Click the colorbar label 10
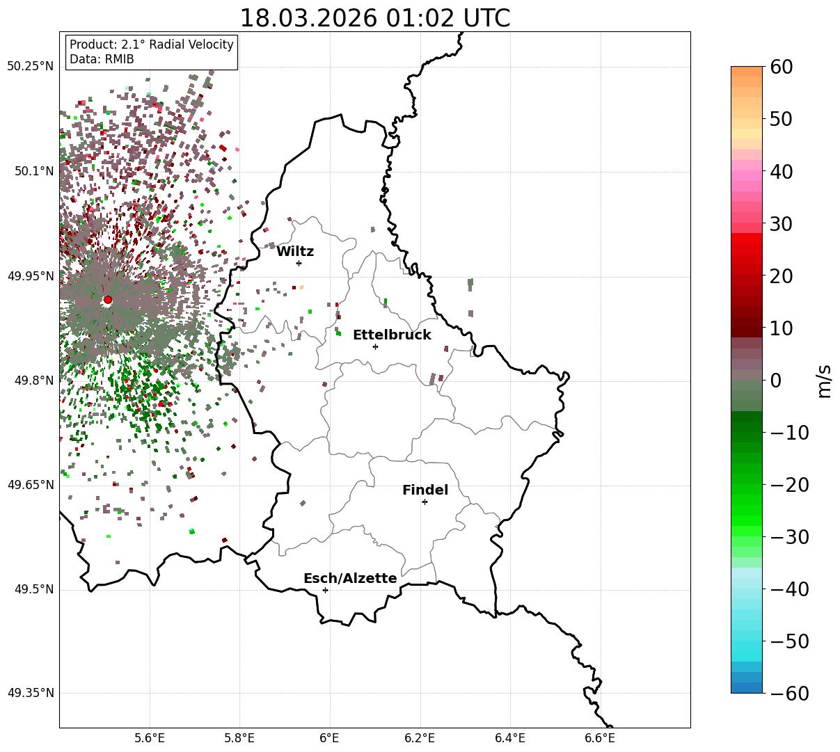 [x=780, y=328]
